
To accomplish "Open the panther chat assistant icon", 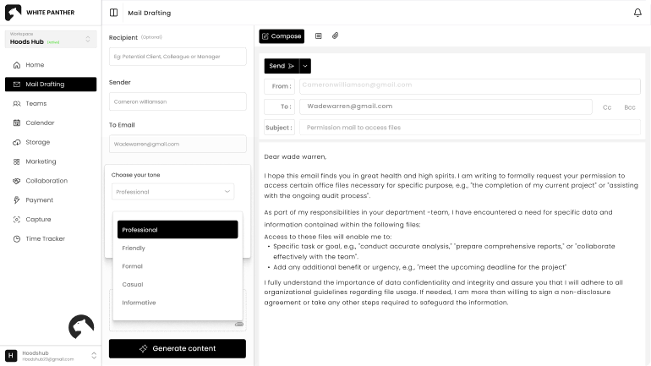I will 81,327.
